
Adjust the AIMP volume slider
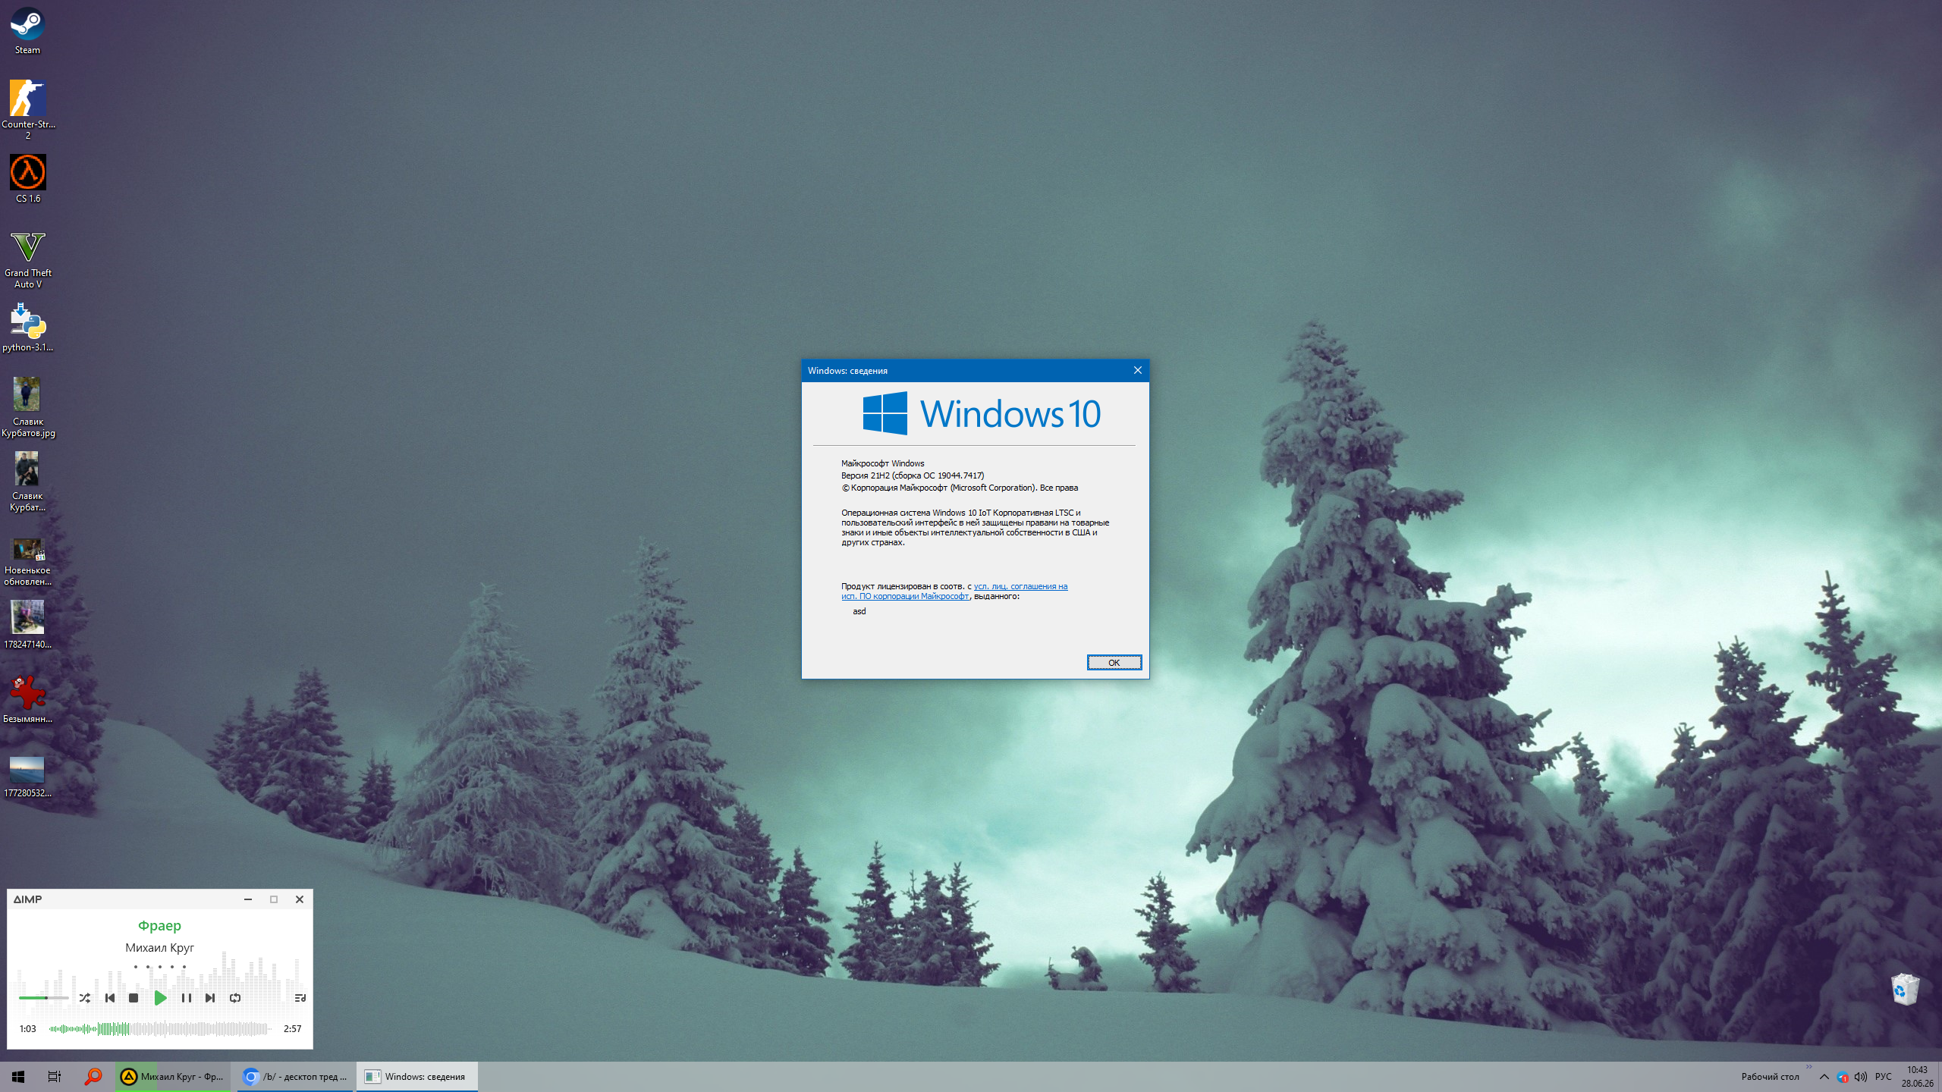pyautogui.click(x=44, y=998)
